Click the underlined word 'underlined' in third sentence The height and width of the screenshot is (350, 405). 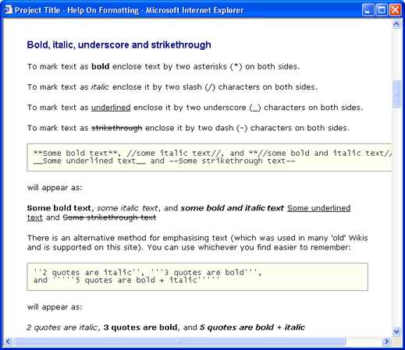[111, 108]
